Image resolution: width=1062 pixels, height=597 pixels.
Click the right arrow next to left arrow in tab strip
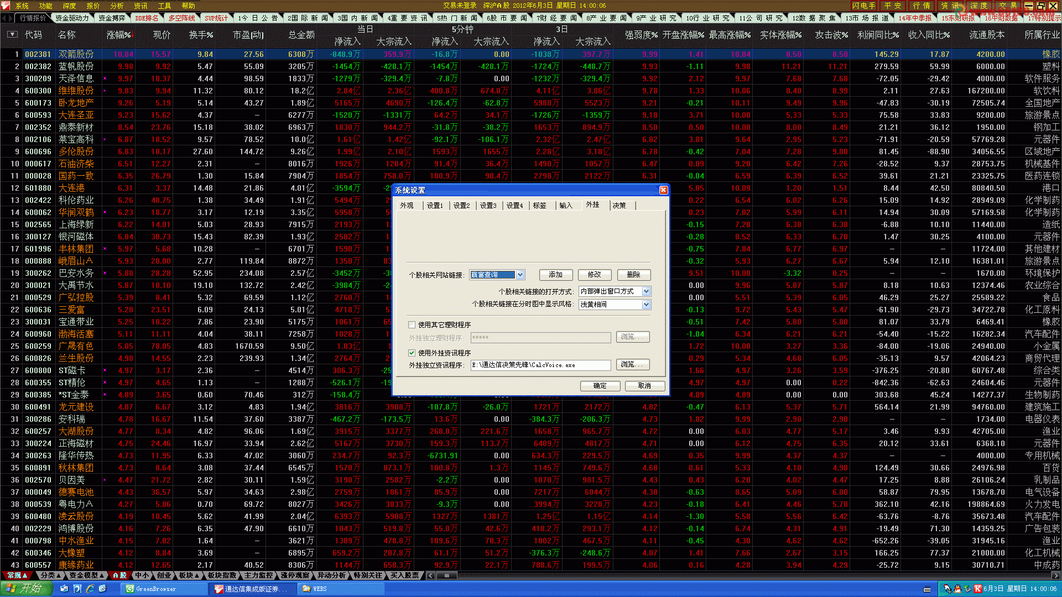[11, 18]
